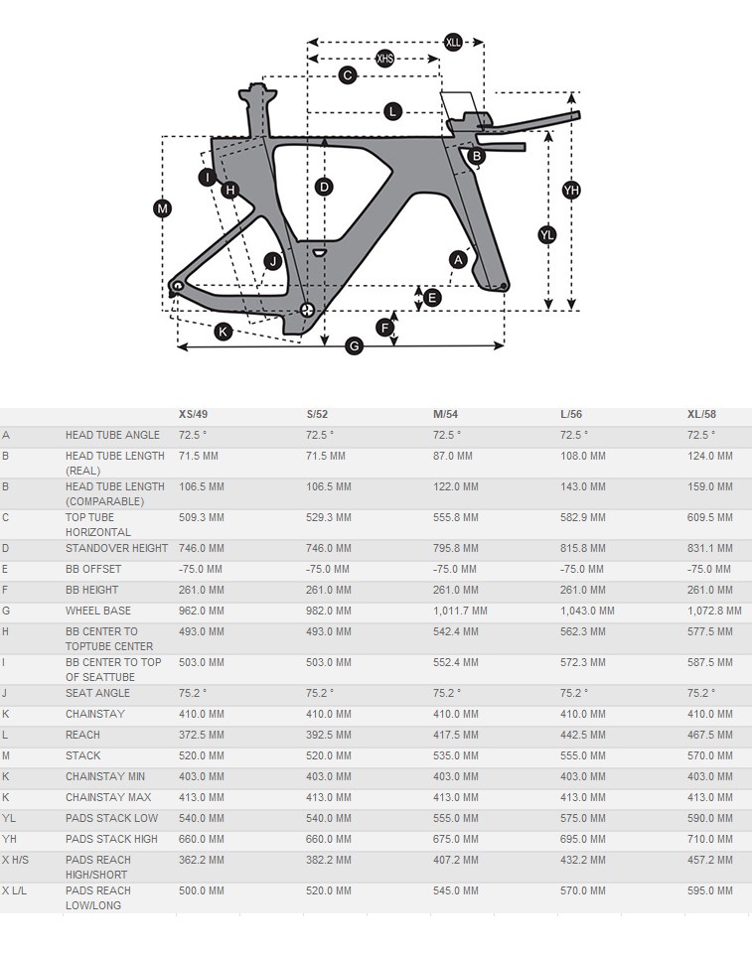
Task: Select BB CENTER TO TOP OF SEATTUBE label
Action: click(x=113, y=670)
